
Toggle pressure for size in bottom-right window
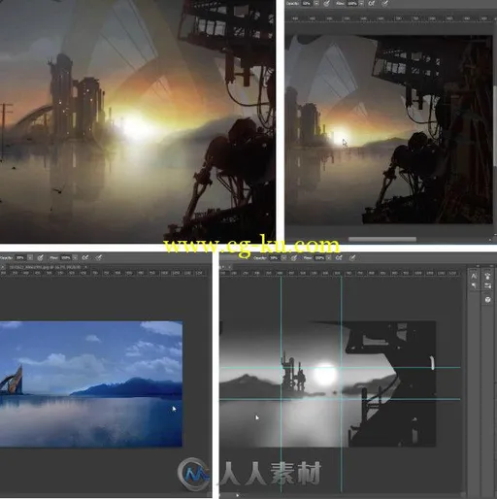pos(352,258)
